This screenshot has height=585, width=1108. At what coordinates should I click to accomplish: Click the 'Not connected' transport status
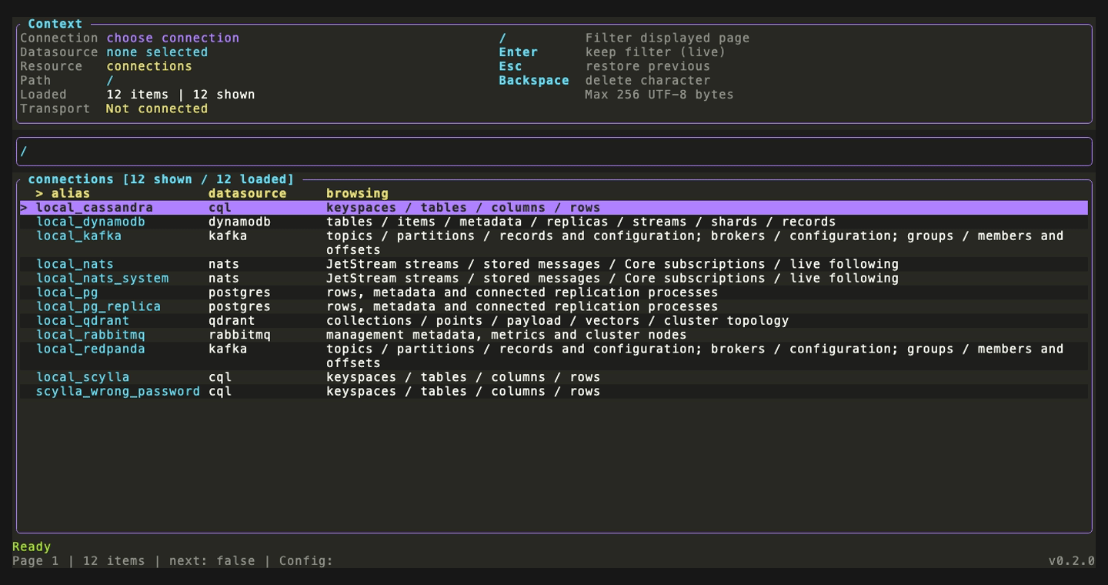(x=157, y=109)
